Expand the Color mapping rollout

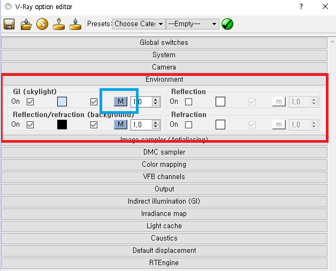[x=164, y=165]
